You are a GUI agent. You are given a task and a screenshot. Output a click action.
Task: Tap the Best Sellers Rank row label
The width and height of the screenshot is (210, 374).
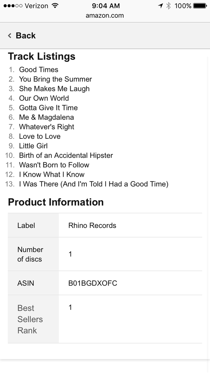30,319
